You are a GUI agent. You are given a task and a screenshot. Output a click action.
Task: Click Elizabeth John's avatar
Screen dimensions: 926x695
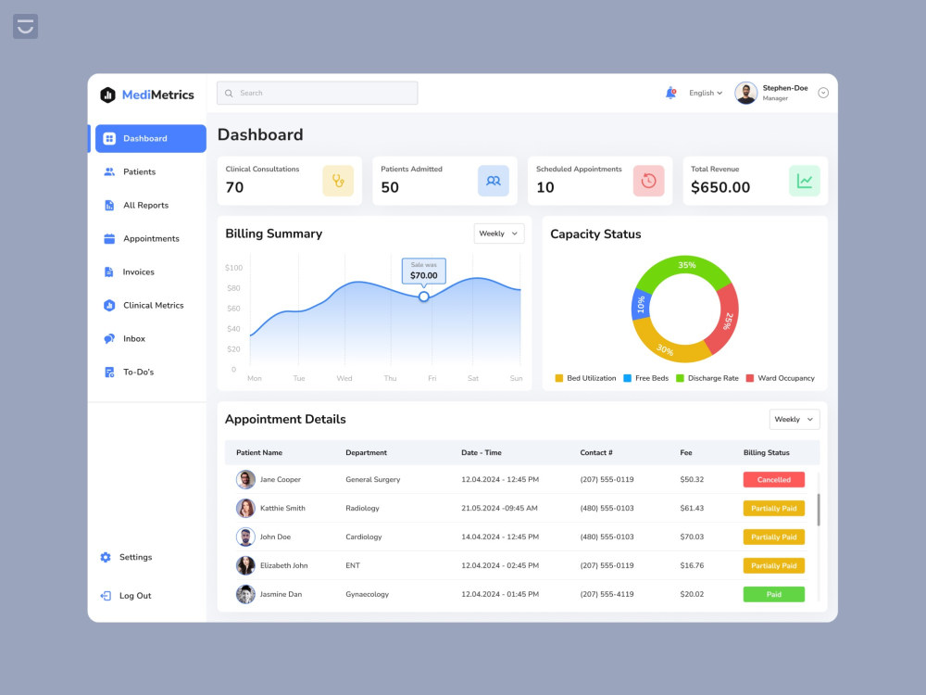[x=245, y=565]
